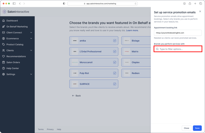Go forward in browser history
The image size is (205, 133).
24,4
